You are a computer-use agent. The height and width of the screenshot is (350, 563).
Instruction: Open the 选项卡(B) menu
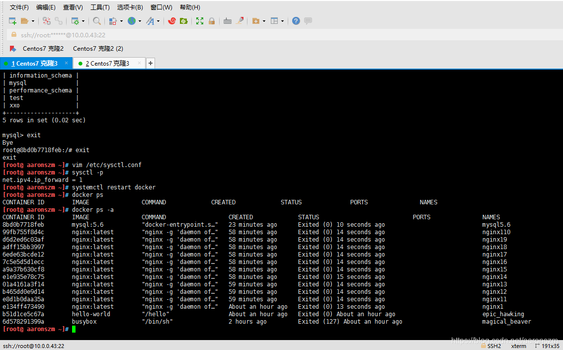point(130,7)
